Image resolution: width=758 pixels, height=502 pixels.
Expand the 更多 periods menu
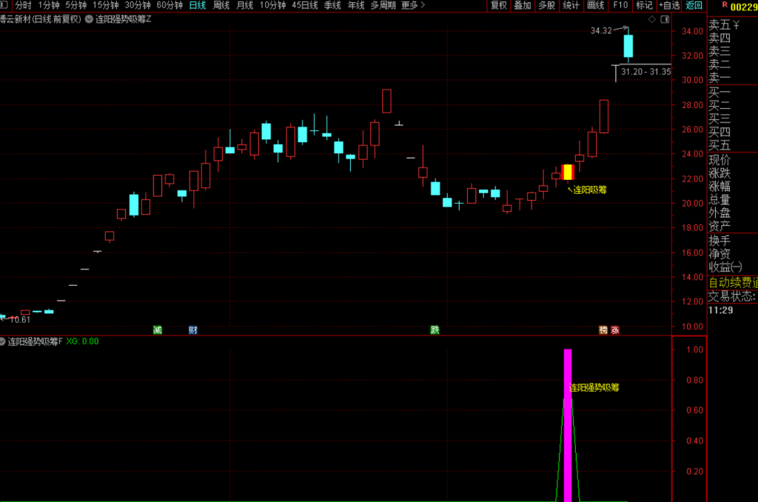(413, 5)
